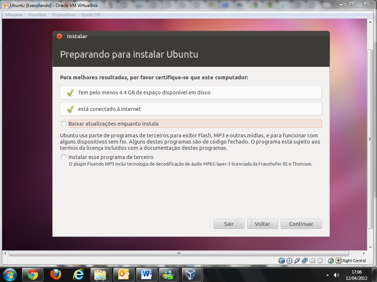The width and height of the screenshot is (377, 282).
Task: Open the Máquina menu
Action: [14, 15]
